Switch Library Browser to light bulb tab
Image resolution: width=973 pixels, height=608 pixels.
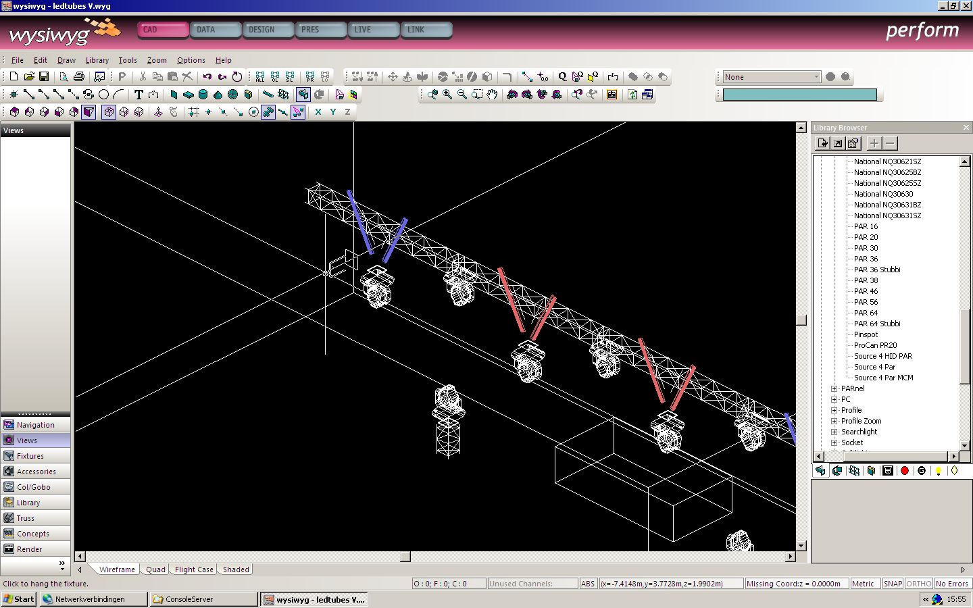pyautogui.click(x=939, y=471)
